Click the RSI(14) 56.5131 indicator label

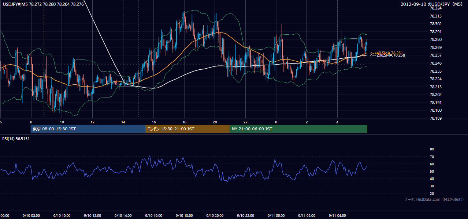16,139
